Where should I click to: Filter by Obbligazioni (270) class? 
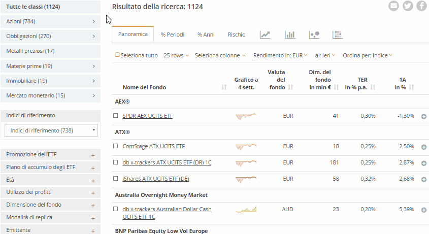51,36
